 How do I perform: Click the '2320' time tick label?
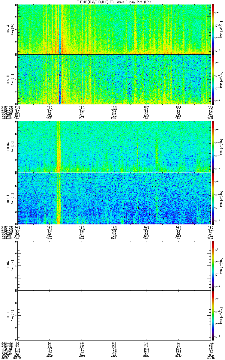pyautogui.click(x=146, y=355)
